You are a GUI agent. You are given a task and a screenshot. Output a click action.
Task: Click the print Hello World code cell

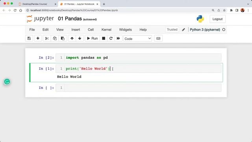click(x=139, y=69)
